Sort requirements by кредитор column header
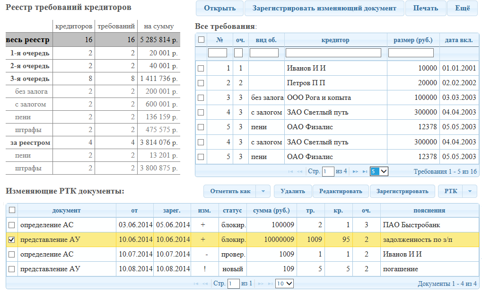This screenshot has width=482, height=293. (335, 40)
